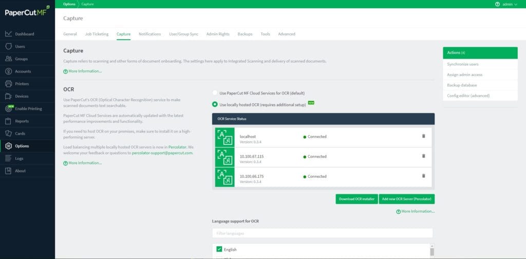The height and width of the screenshot is (259, 526).
Task: Open the Tools tab
Action: point(266,34)
